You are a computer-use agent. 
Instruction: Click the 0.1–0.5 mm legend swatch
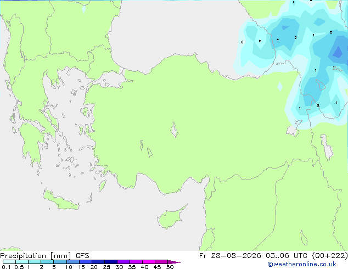[x=9, y=262]
